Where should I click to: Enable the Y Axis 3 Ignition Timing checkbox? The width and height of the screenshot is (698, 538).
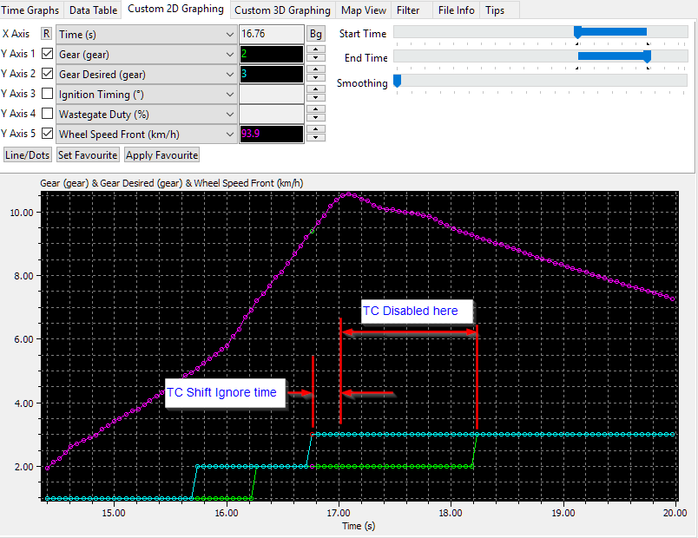(47, 94)
